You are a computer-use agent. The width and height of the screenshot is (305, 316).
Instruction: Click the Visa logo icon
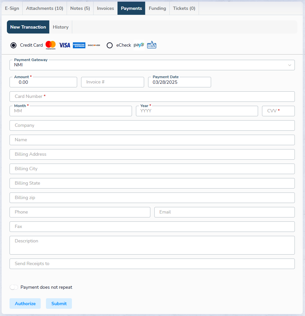tap(64, 45)
